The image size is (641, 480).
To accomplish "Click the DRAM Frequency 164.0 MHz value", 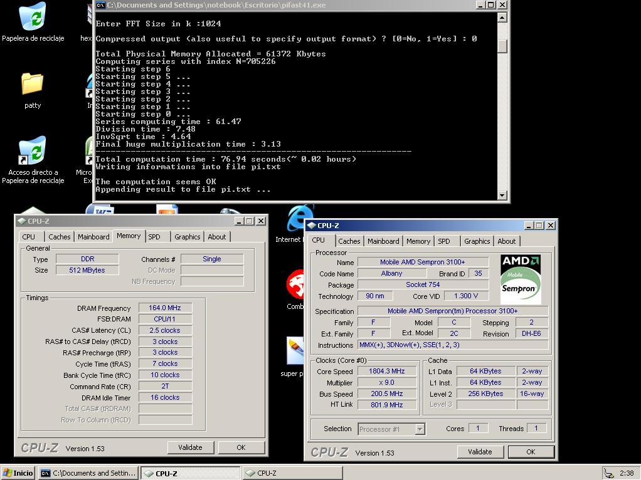I will [165, 308].
